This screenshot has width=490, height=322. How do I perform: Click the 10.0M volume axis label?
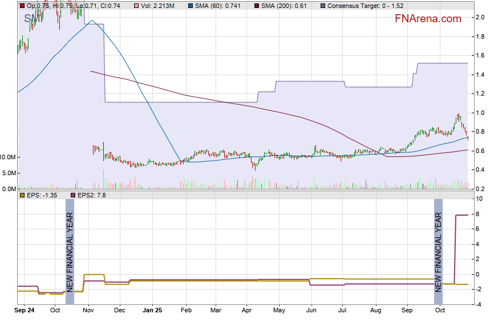click(9, 157)
